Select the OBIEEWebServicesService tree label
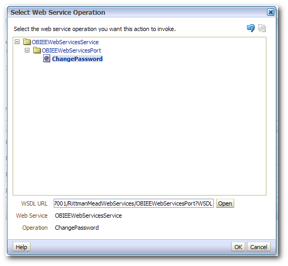This screenshot has width=288, height=266. [65, 42]
